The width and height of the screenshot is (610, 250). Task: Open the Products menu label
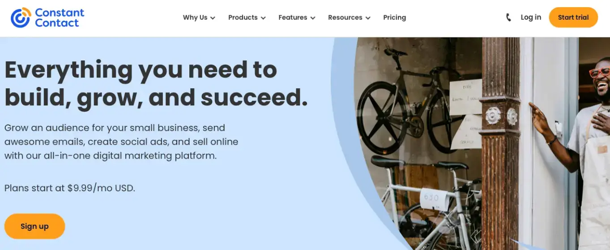(x=243, y=17)
